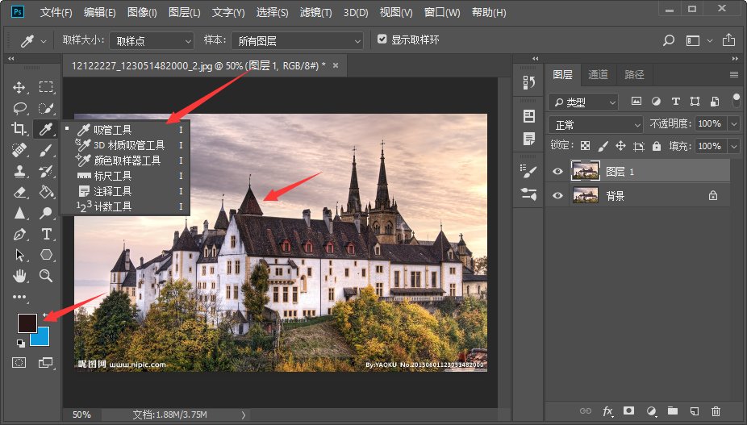Select the Crop tool in the toolbar
This screenshot has width=747, height=425.
[19, 129]
